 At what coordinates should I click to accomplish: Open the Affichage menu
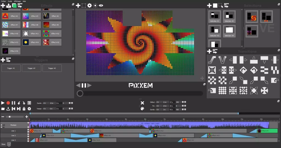click(x=18, y=1)
